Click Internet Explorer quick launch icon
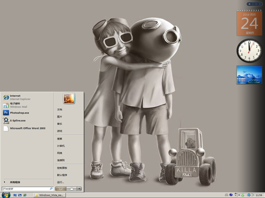Viewport: 265px width, 198px height. (x=25, y=195)
